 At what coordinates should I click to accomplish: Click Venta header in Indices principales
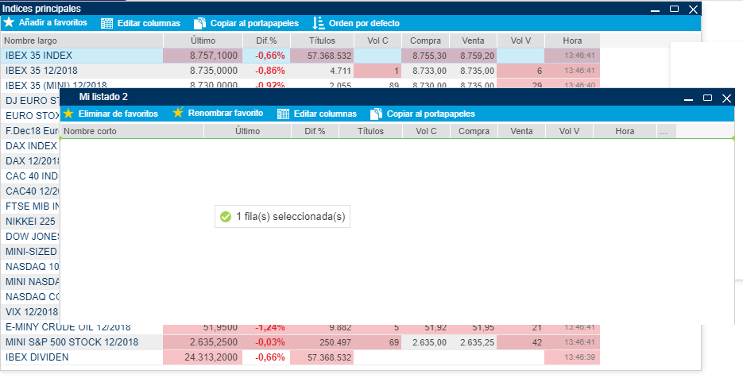pyautogui.click(x=474, y=41)
